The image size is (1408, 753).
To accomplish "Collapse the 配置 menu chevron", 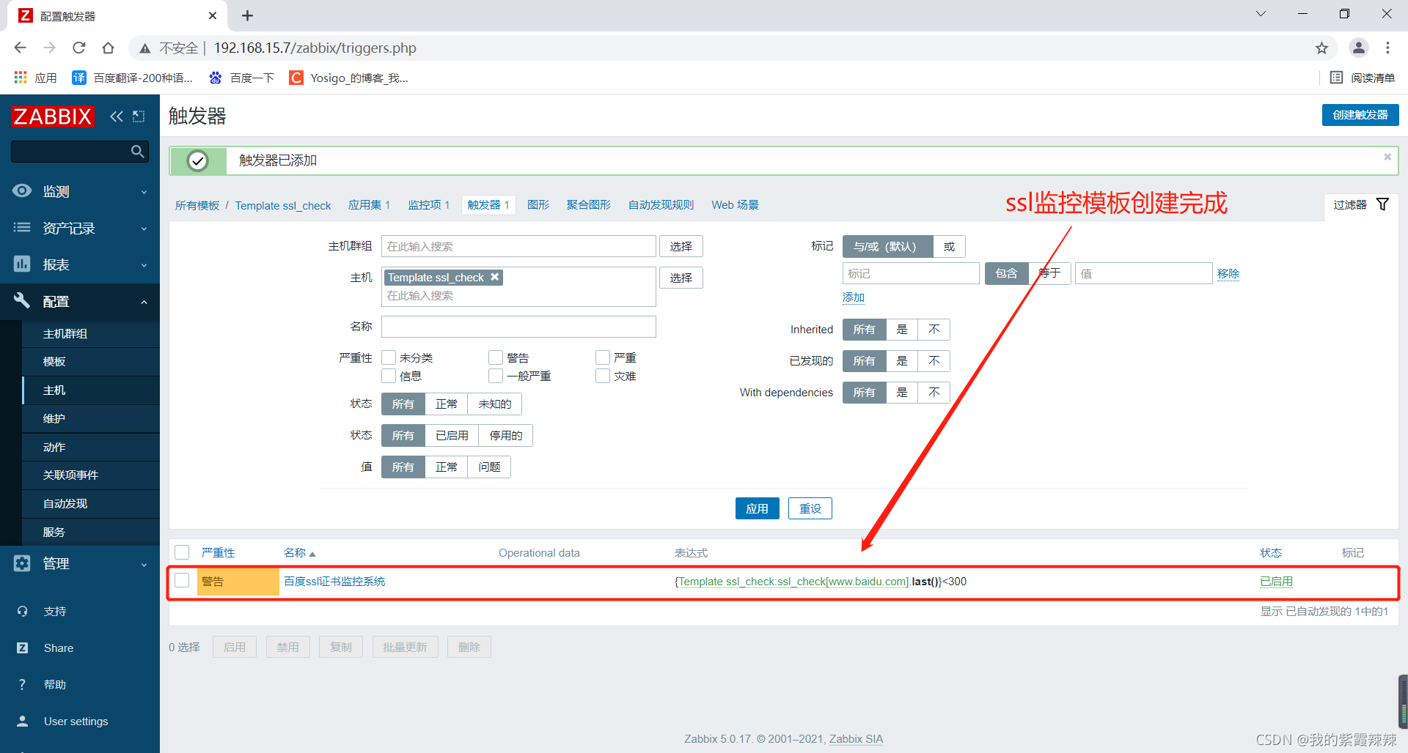I will [144, 302].
